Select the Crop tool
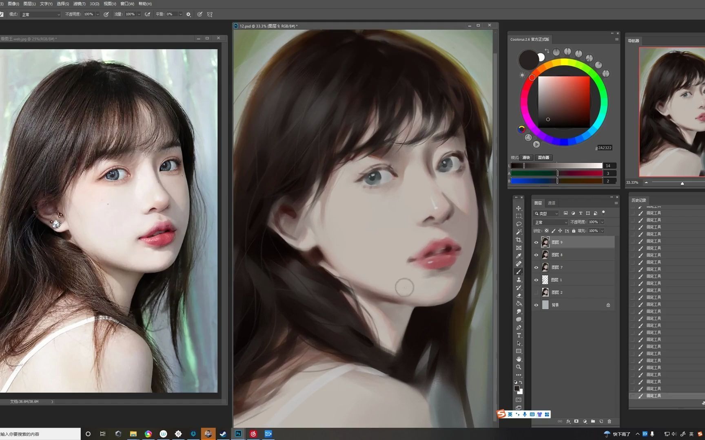The width and height of the screenshot is (705, 440). (x=519, y=240)
